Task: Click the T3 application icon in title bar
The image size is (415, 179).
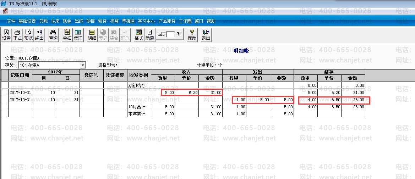Action: tap(4, 4)
